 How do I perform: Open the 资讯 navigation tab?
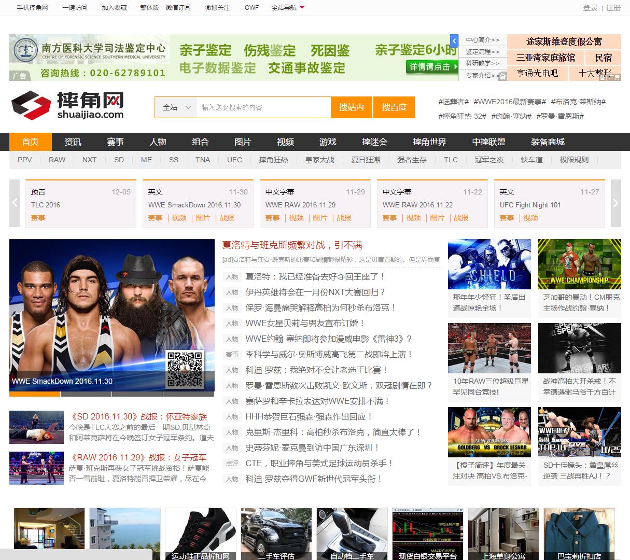(73, 142)
